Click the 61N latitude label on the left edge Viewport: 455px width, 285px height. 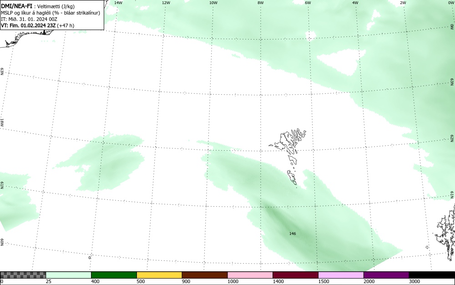(x=2, y=185)
